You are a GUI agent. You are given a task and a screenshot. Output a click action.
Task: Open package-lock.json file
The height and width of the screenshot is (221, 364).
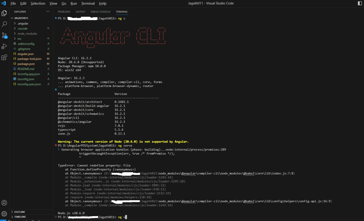[x=29, y=59]
